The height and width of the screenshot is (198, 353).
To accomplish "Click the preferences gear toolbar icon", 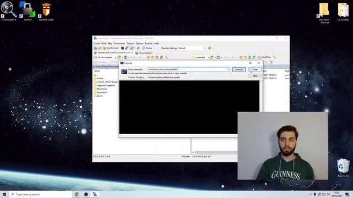I will click(138, 48).
